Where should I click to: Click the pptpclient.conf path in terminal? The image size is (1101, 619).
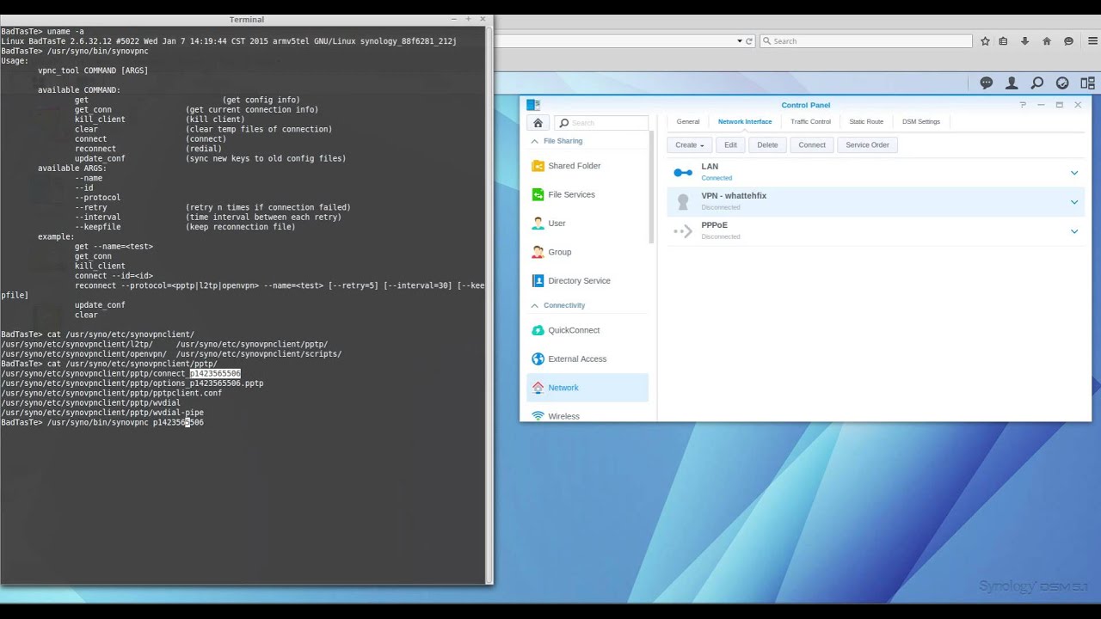click(x=112, y=393)
